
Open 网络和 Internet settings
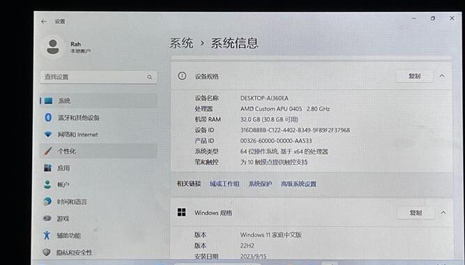coord(98,135)
